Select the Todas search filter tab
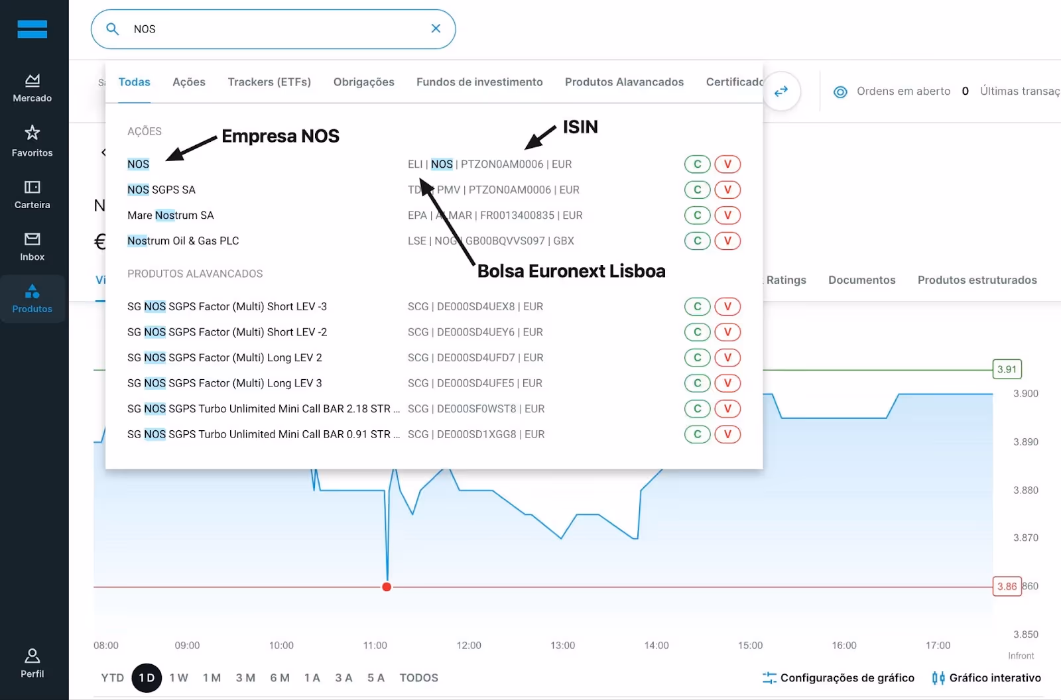The width and height of the screenshot is (1061, 700). [134, 82]
